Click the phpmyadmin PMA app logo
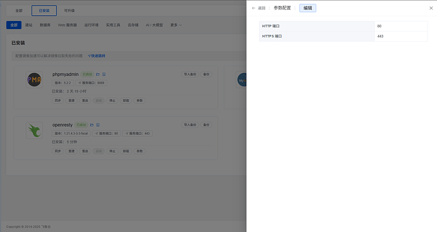Viewport: 437px width, 232px height. tap(34, 80)
